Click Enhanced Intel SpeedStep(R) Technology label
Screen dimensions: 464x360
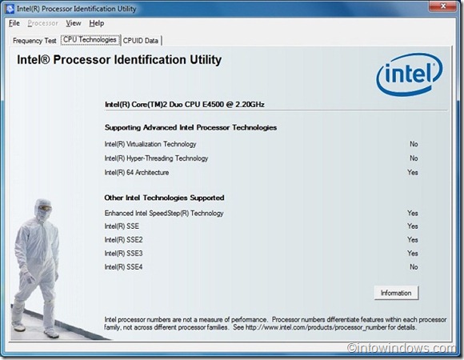point(164,214)
